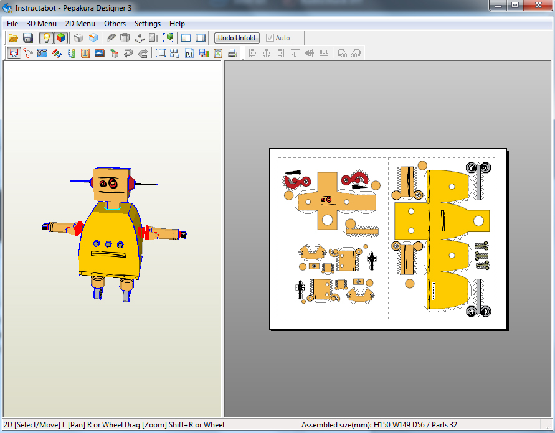Viewport: 555px width, 433px height.
Task: Click the four blue squares arrange icon
Action: click(175, 53)
